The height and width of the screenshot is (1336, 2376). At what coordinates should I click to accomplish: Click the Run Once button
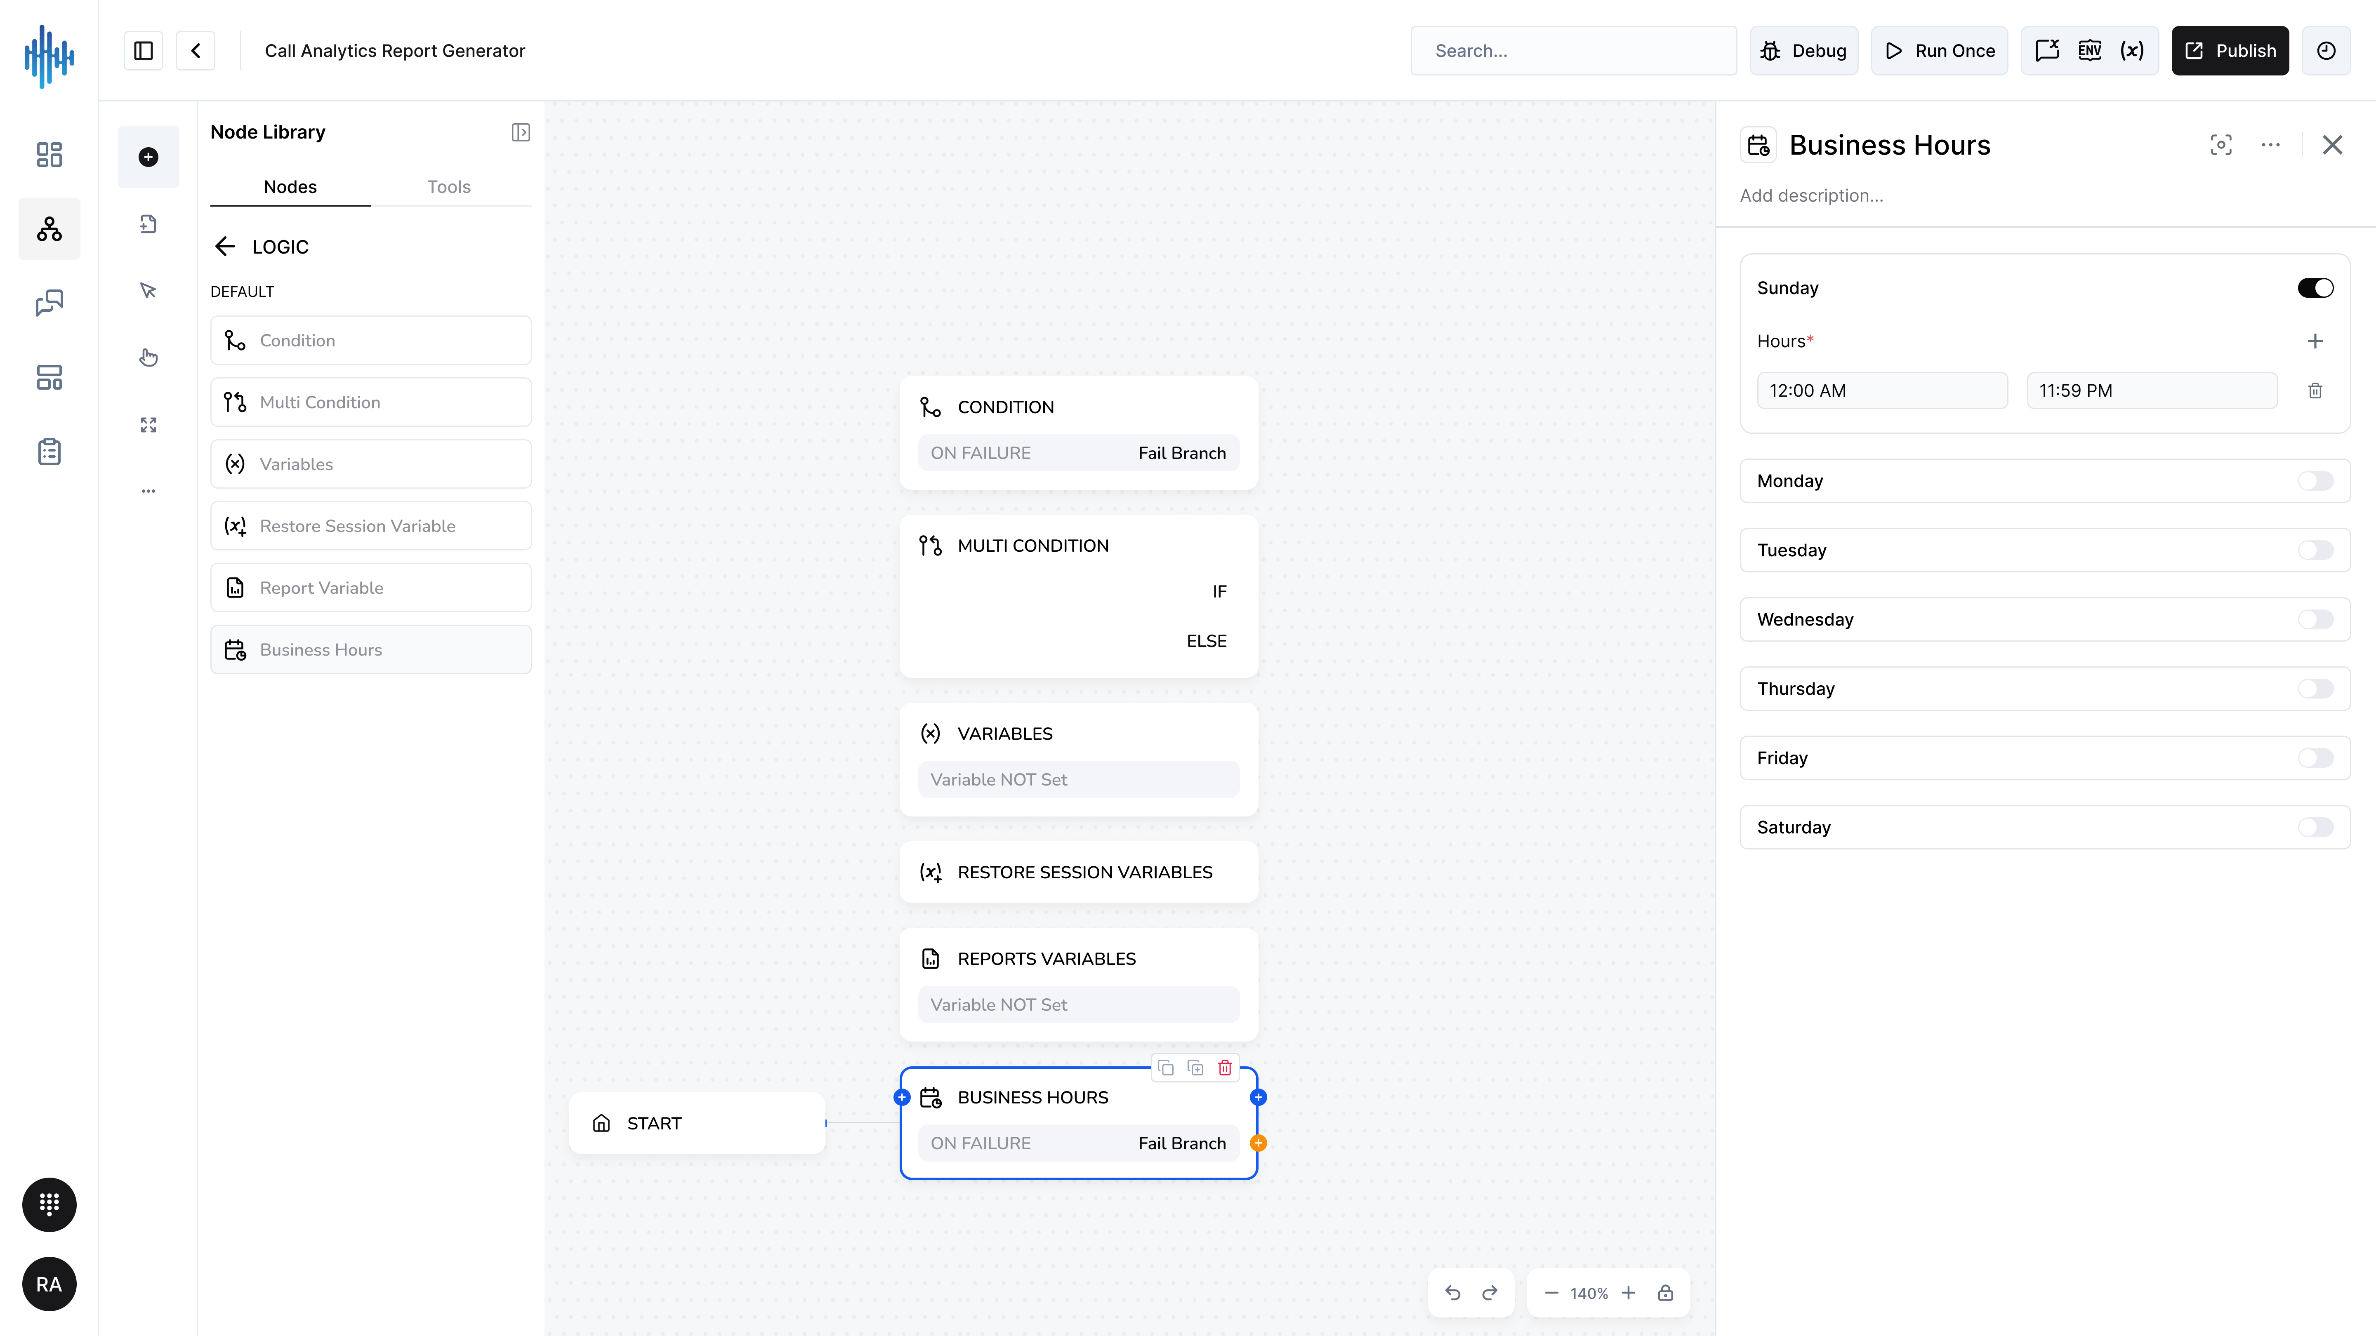1939,51
